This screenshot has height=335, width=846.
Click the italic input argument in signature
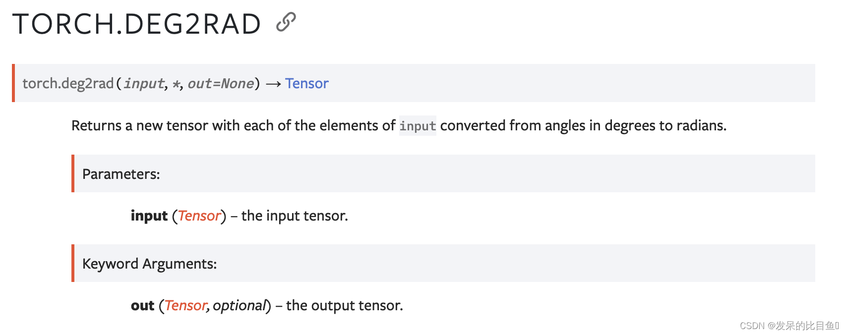(144, 83)
